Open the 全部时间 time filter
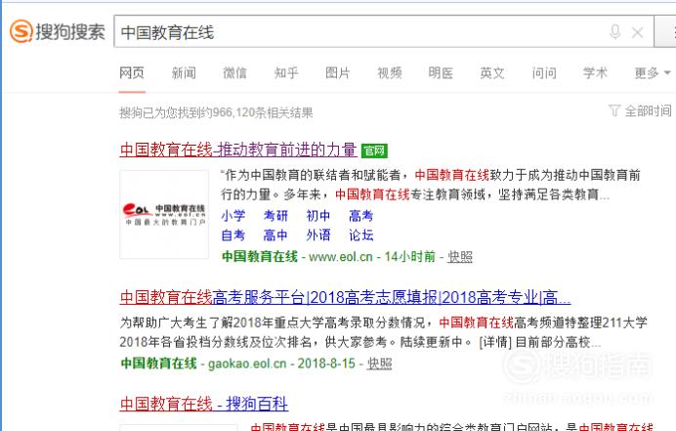This screenshot has width=676, height=431. coord(648,110)
